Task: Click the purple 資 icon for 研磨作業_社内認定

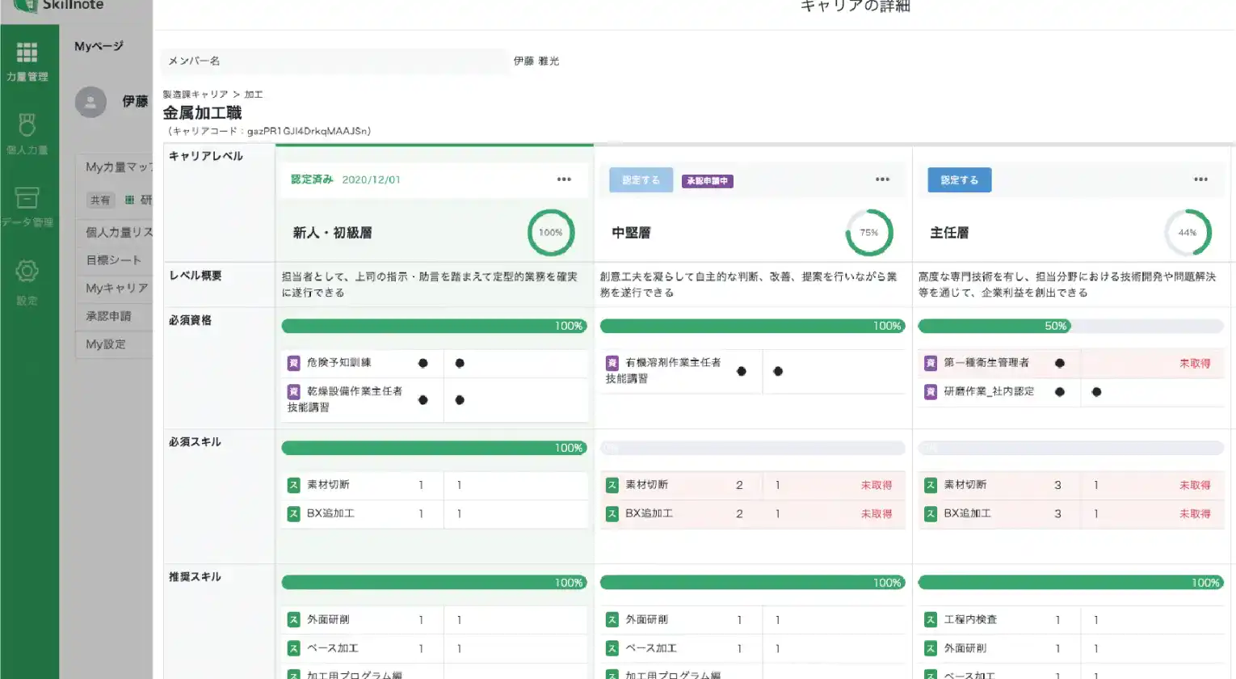Action: click(x=931, y=391)
